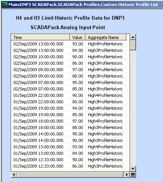Click the application icon in the title bar
The image size is (163, 182).
5,5
